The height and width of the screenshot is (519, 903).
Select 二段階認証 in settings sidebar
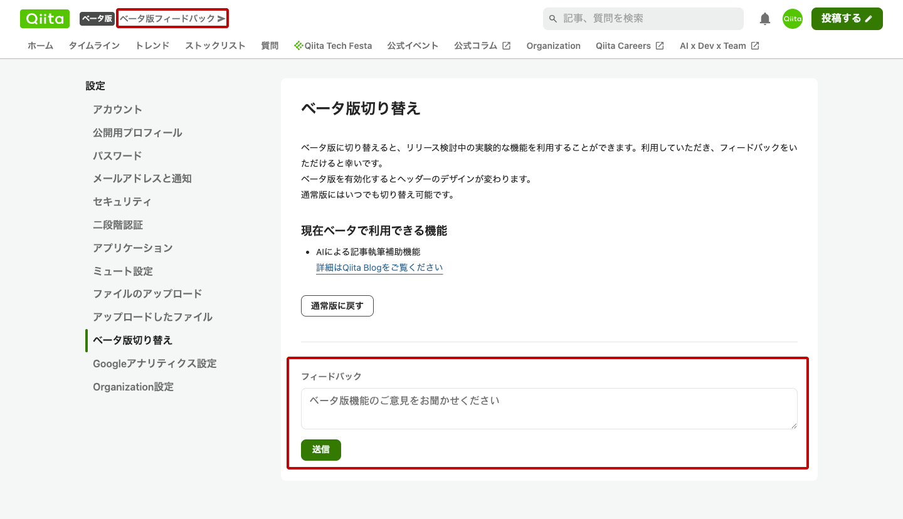point(118,225)
